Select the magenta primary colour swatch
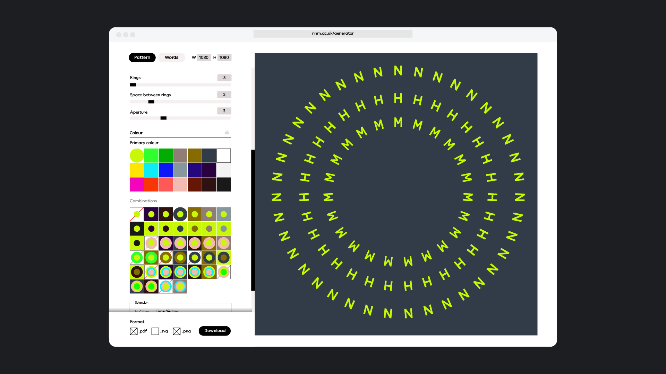Screen dimensions: 666x374 pos(137,185)
